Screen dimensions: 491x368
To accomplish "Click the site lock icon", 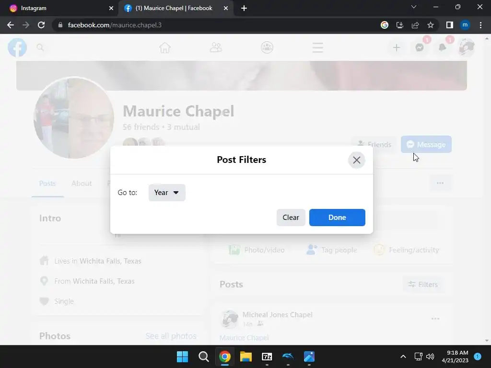I will (x=60, y=25).
